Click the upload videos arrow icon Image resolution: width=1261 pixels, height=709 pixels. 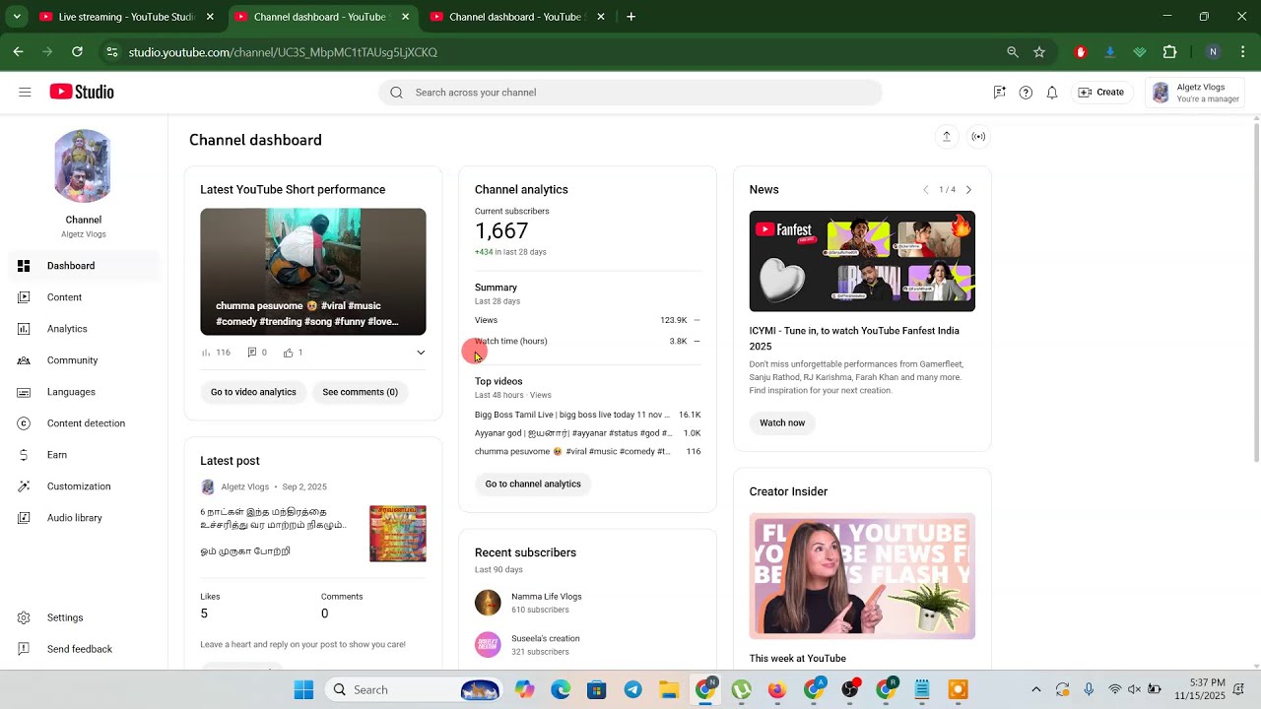tap(947, 137)
